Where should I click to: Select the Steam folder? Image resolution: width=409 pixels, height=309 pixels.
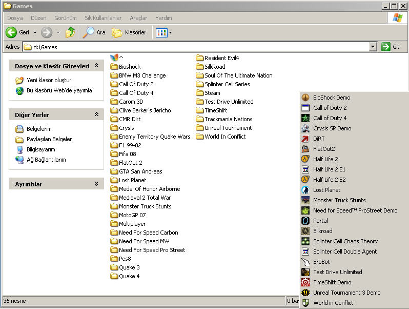pyautogui.click(x=208, y=93)
